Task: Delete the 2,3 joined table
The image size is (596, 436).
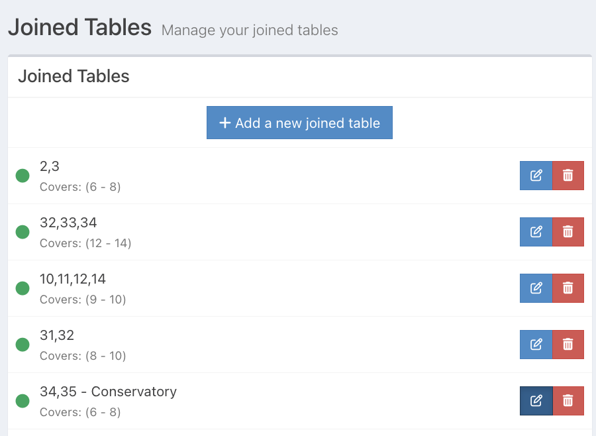Action: [x=568, y=176]
